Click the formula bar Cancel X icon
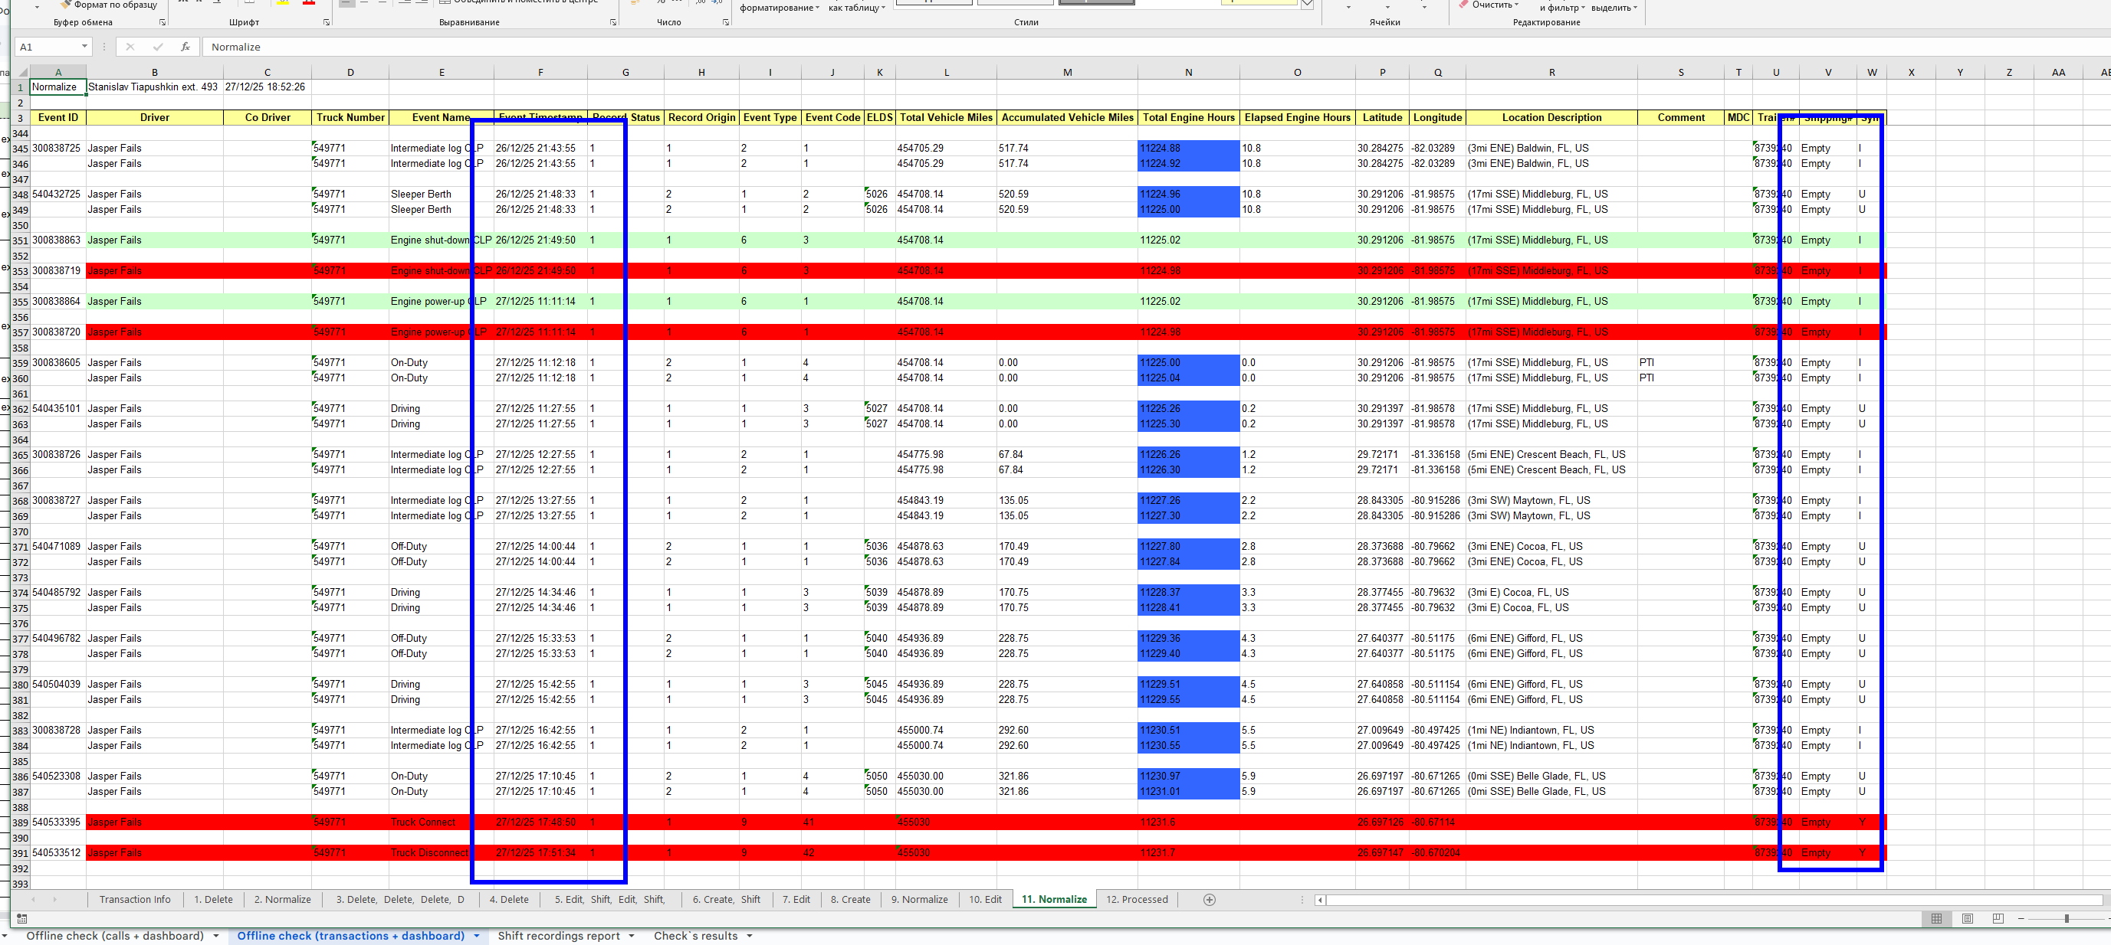 [x=130, y=47]
